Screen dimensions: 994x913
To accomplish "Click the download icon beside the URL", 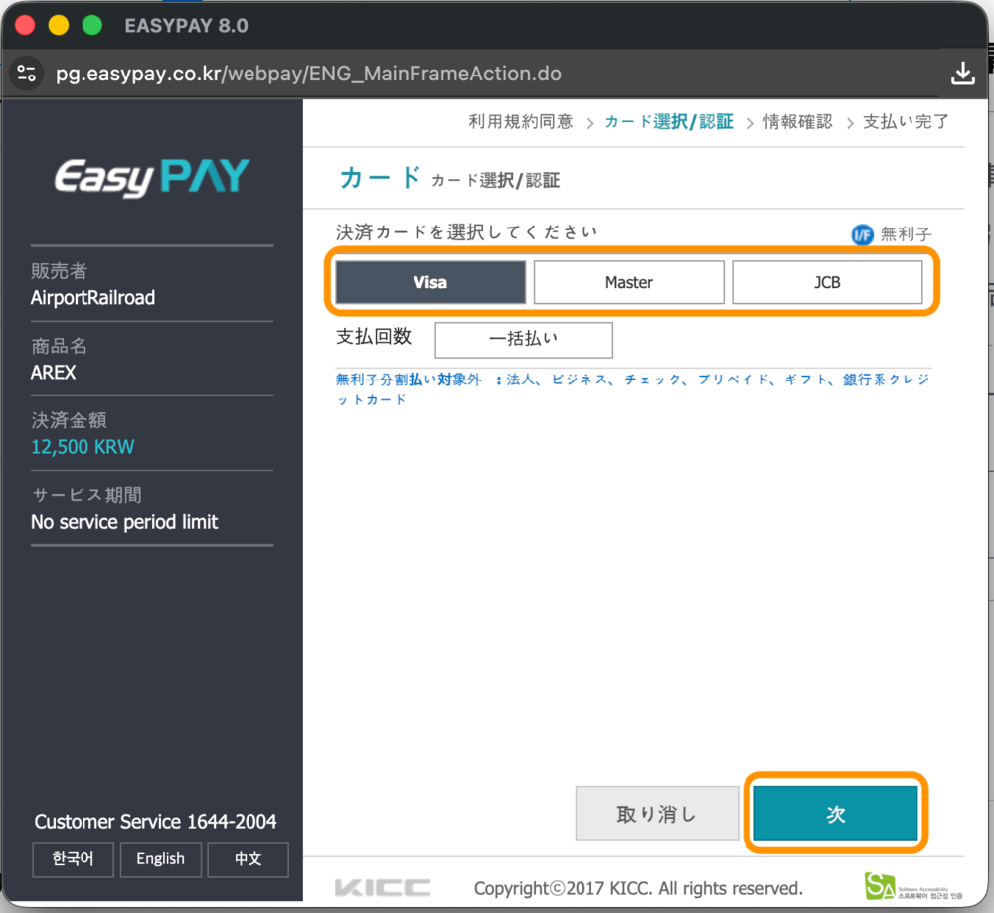I will tap(962, 74).
